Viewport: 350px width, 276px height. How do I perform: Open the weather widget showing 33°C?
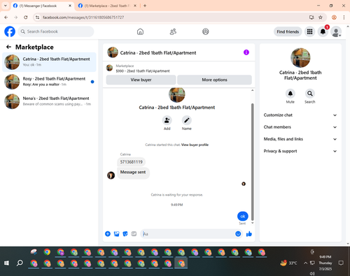[288, 263]
